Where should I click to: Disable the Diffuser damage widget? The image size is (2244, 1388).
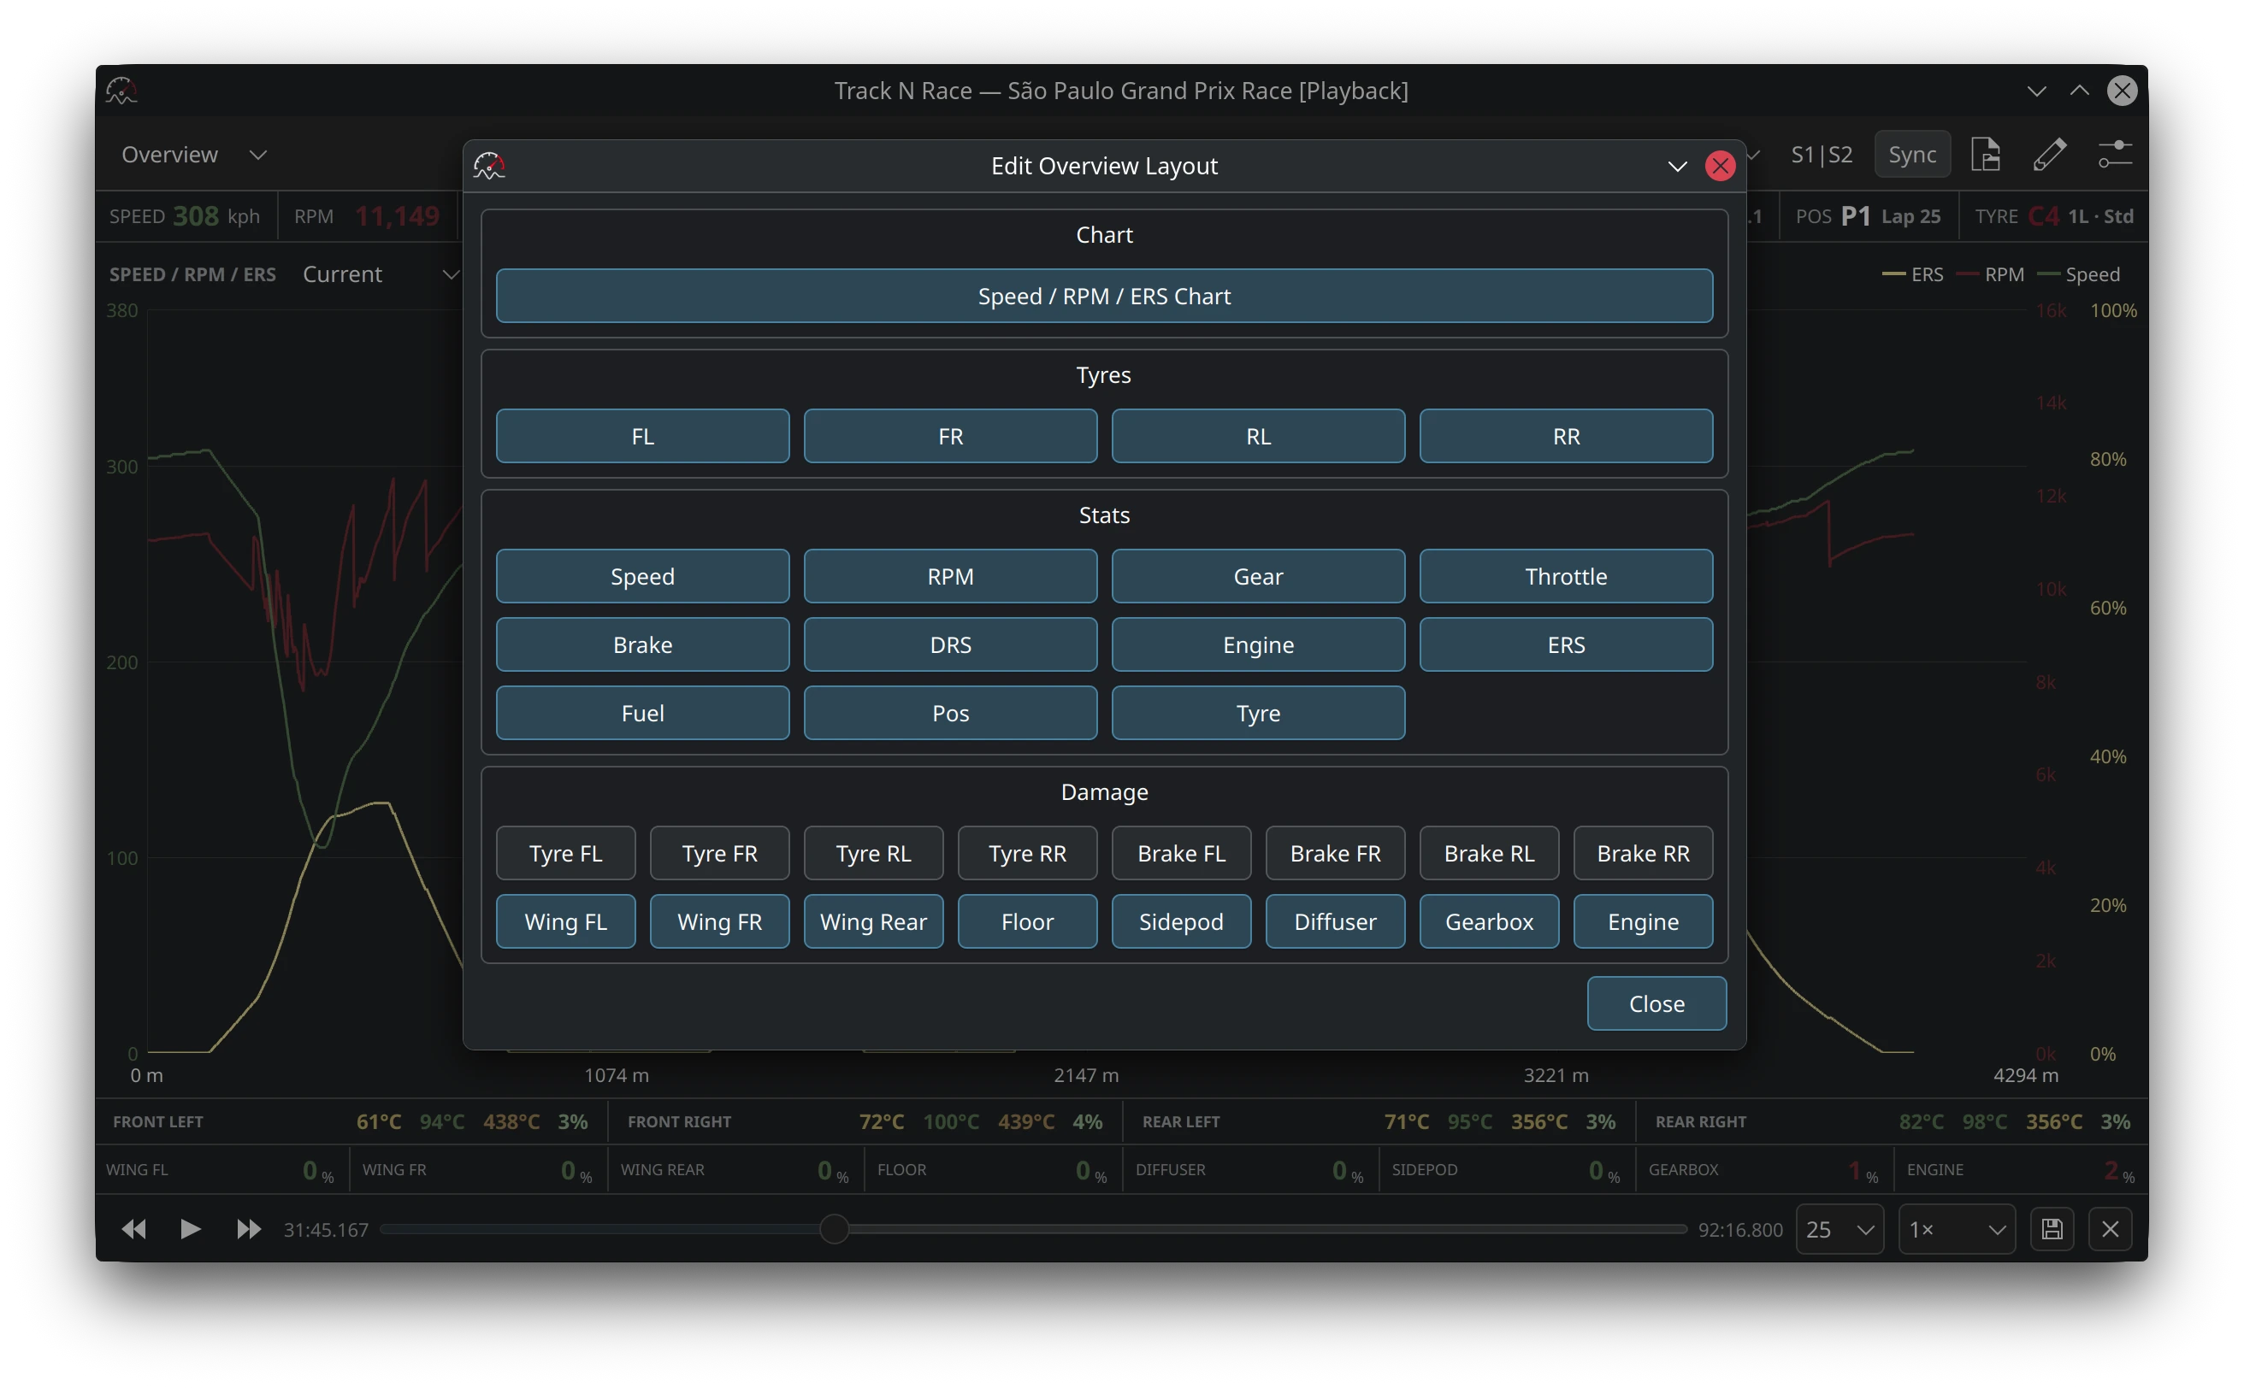(x=1335, y=920)
